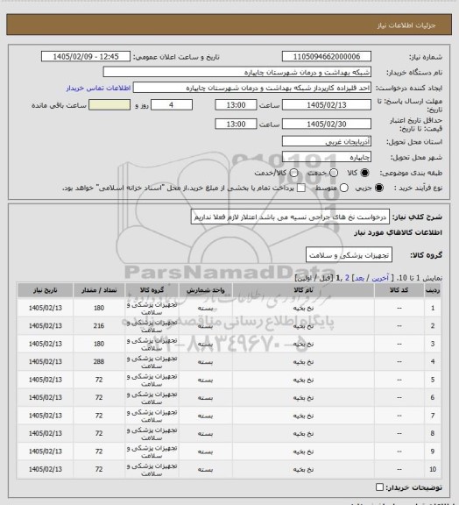
Task: Select the خدمت radio button
Action: 334,173
